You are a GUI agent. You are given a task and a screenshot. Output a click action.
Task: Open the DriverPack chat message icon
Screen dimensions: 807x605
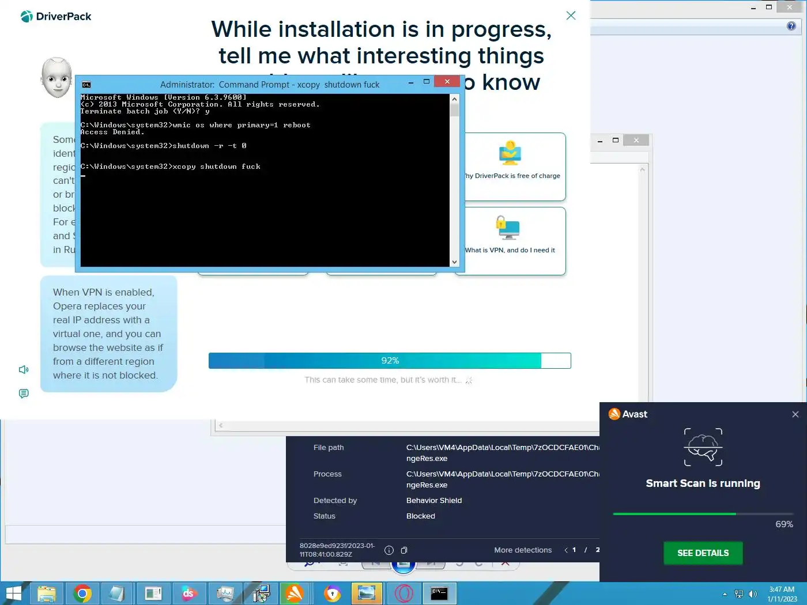pos(24,394)
